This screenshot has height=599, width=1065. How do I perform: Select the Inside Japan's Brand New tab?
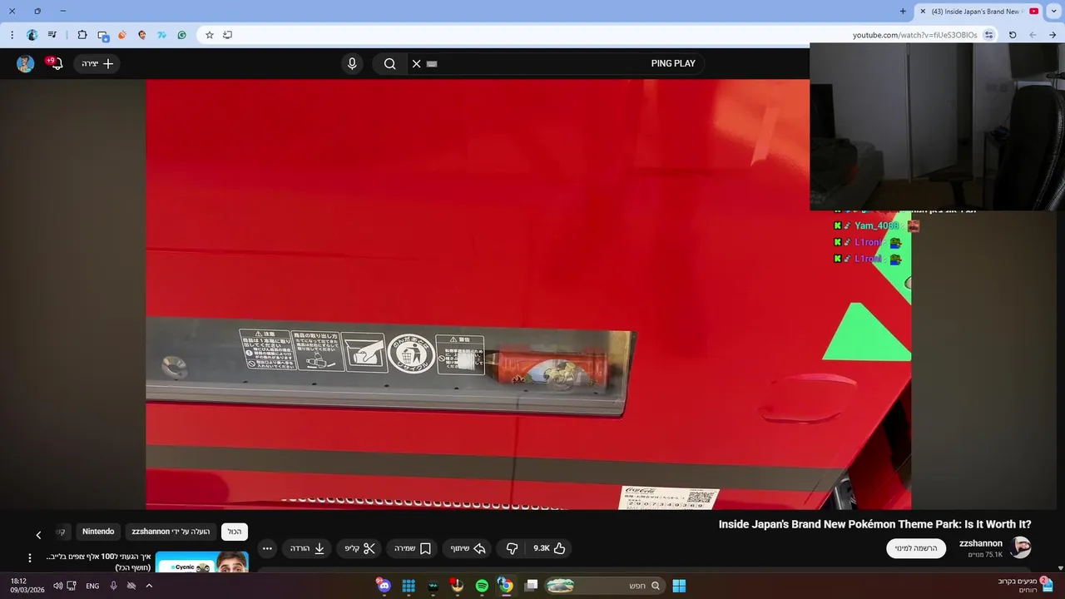pyautogui.click(x=978, y=12)
